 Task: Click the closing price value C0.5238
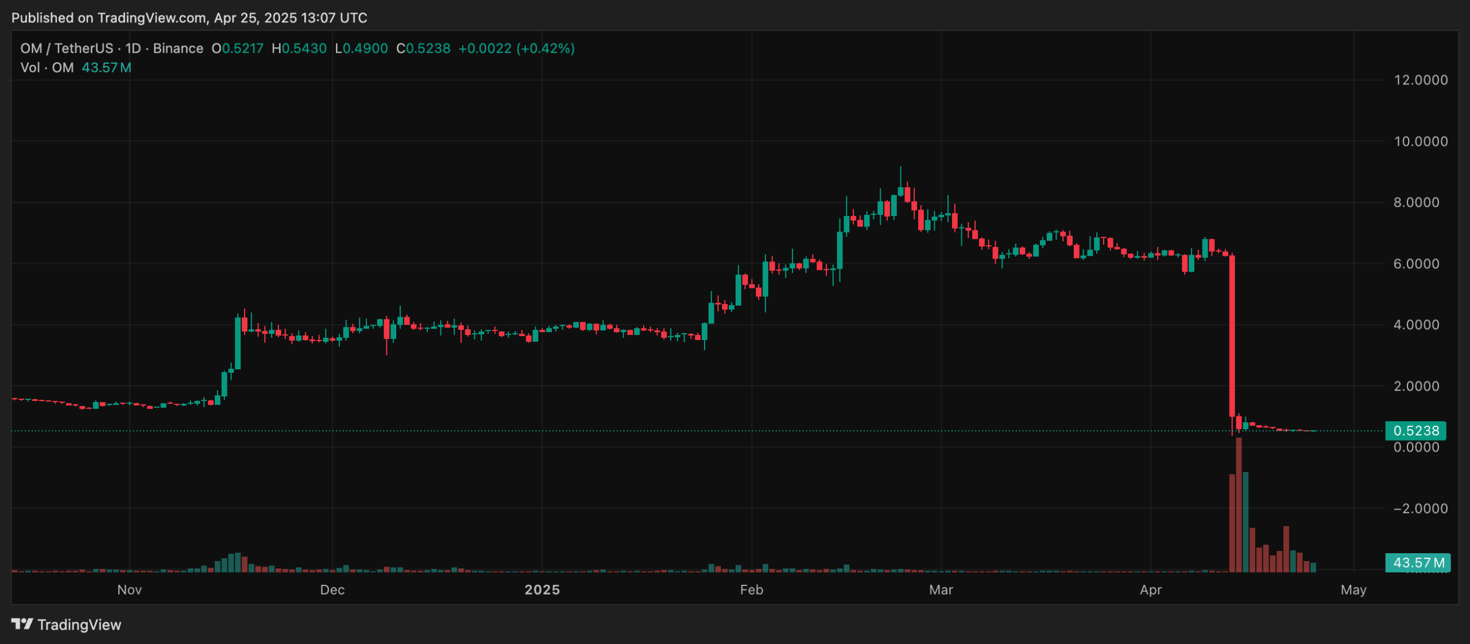click(423, 48)
